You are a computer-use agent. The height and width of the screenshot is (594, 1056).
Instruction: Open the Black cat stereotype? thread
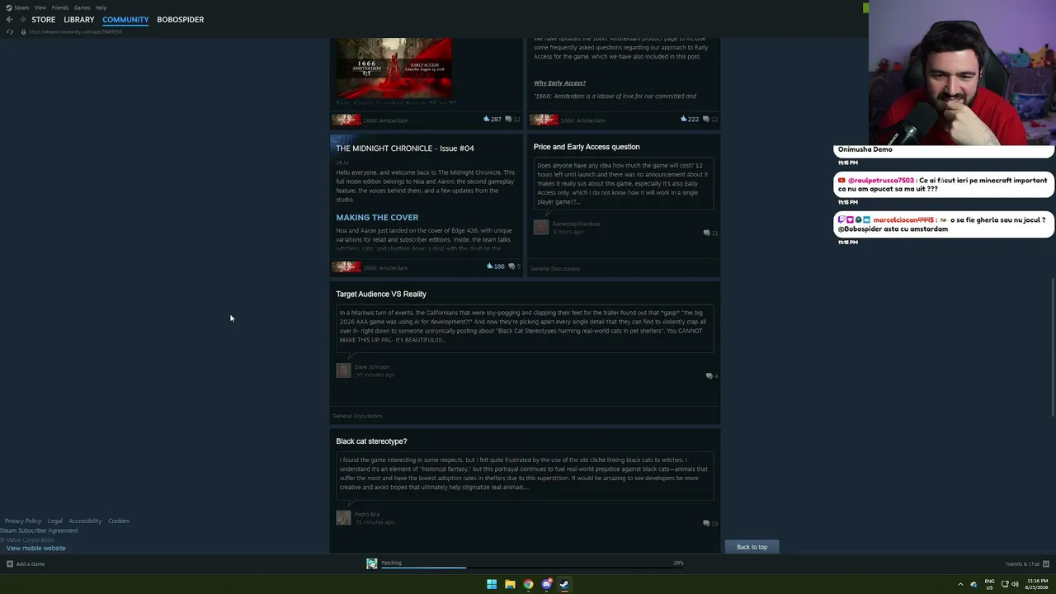pos(371,441)
